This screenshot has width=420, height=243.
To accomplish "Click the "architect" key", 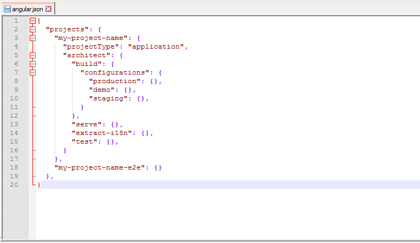I will (87, 55).
